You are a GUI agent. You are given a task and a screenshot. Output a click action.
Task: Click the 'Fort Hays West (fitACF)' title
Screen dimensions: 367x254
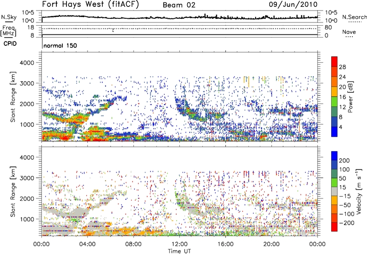tap(90, 5)
